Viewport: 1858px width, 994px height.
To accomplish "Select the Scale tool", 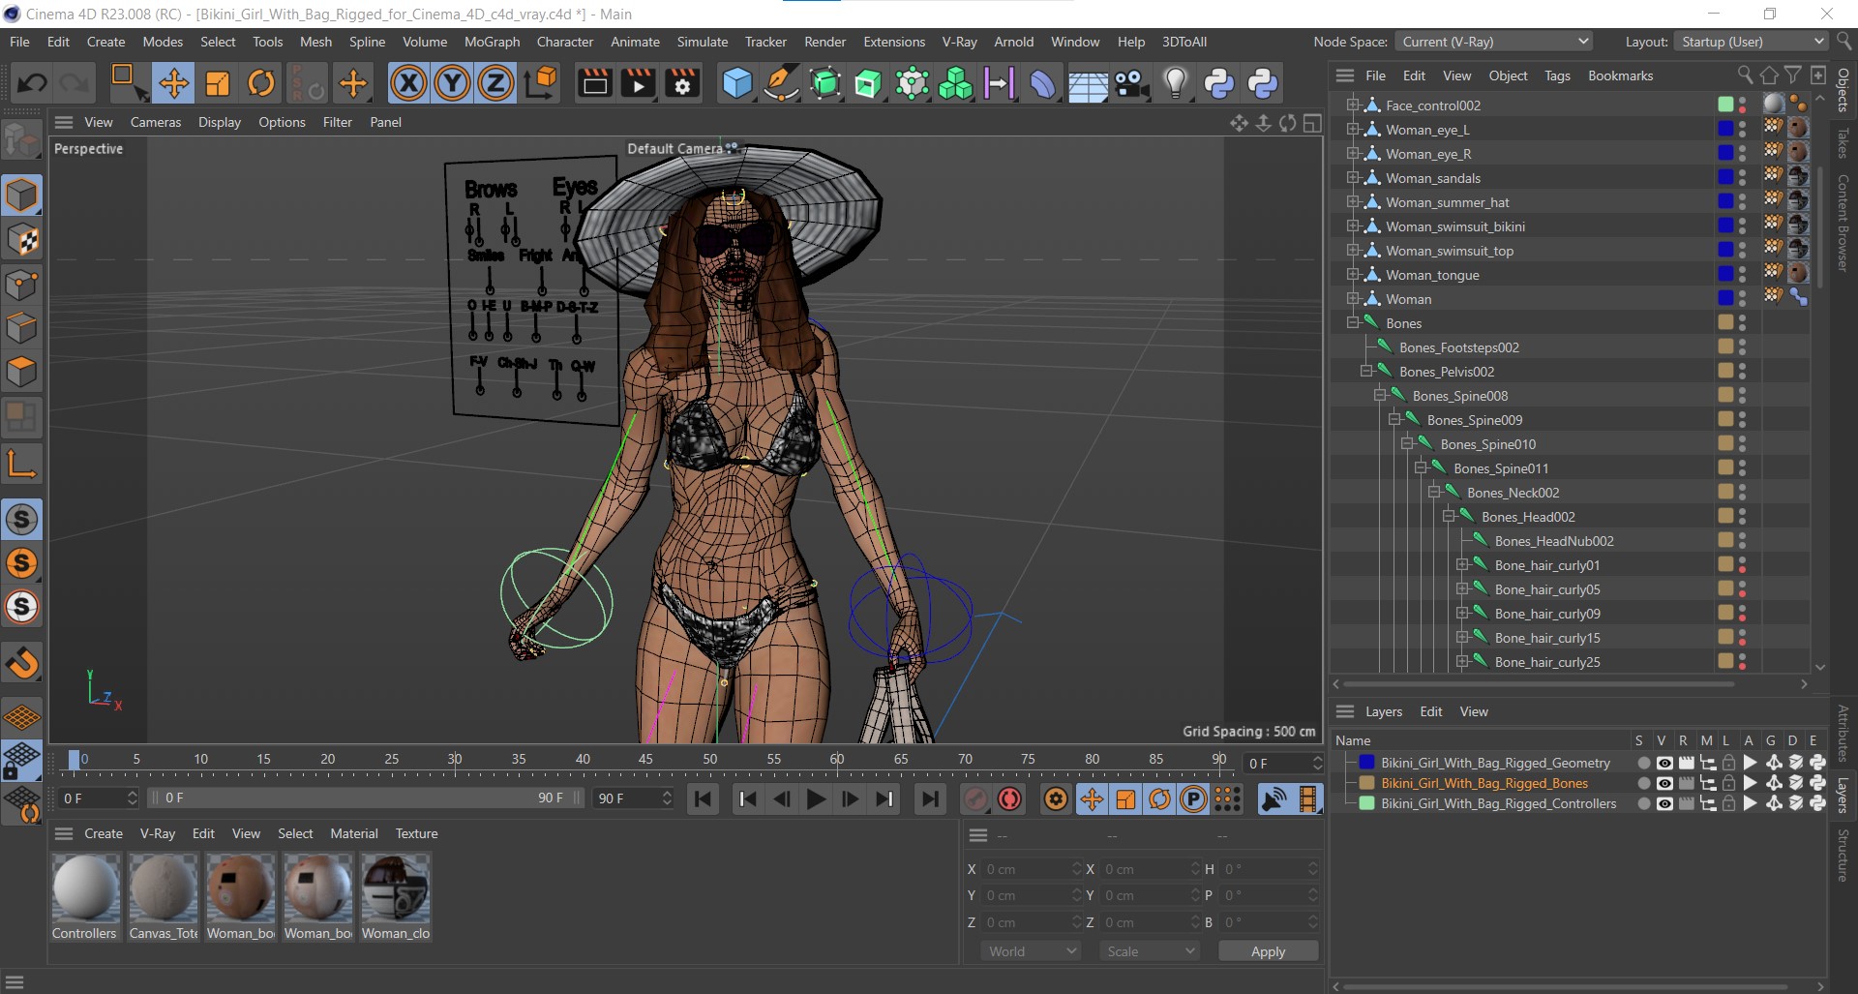I will pos(218,83).
